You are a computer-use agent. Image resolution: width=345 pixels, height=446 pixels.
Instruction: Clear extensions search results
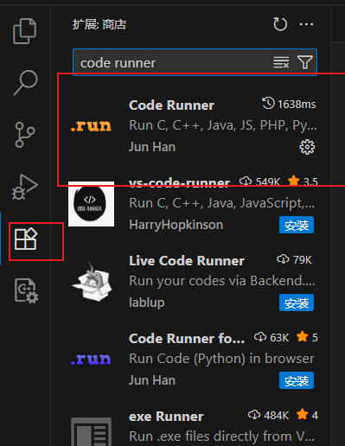281,62
